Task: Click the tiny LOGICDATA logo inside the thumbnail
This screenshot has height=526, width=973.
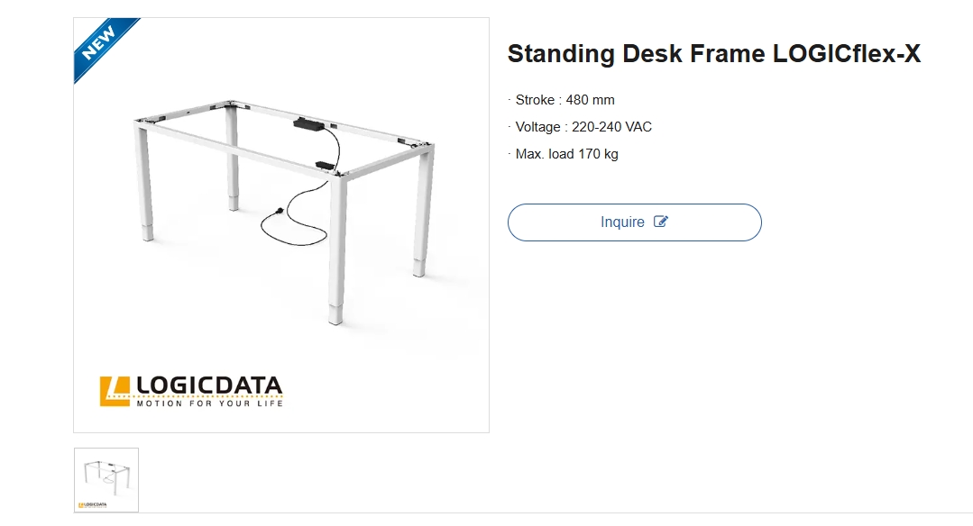Action: pos(93,505)
